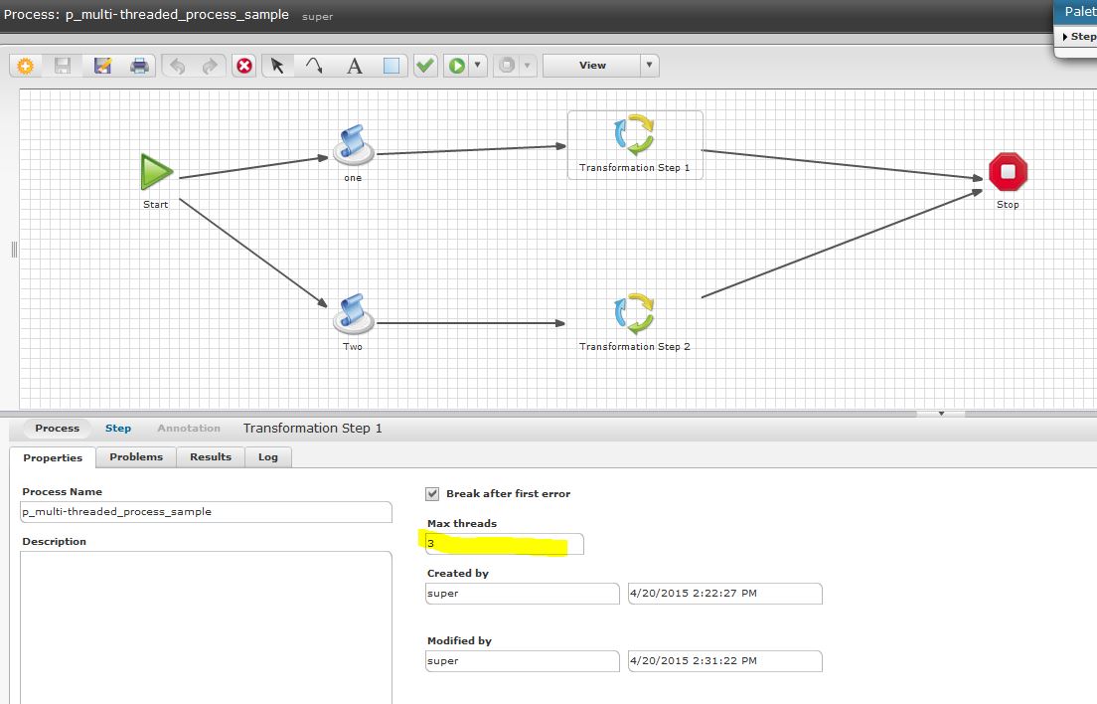Select the script node labeled Two
1097x704 pixels.
(354, 313)
